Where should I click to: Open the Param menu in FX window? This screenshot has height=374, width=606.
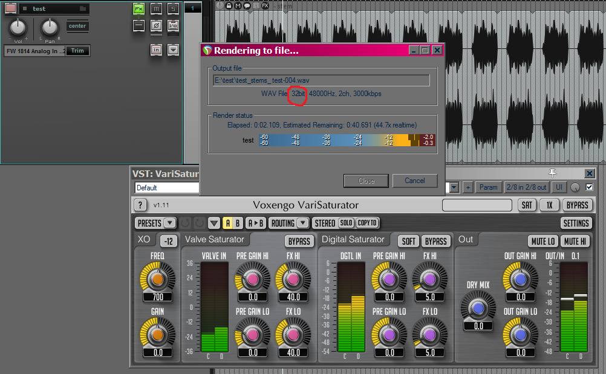click(x=489, y=187)
